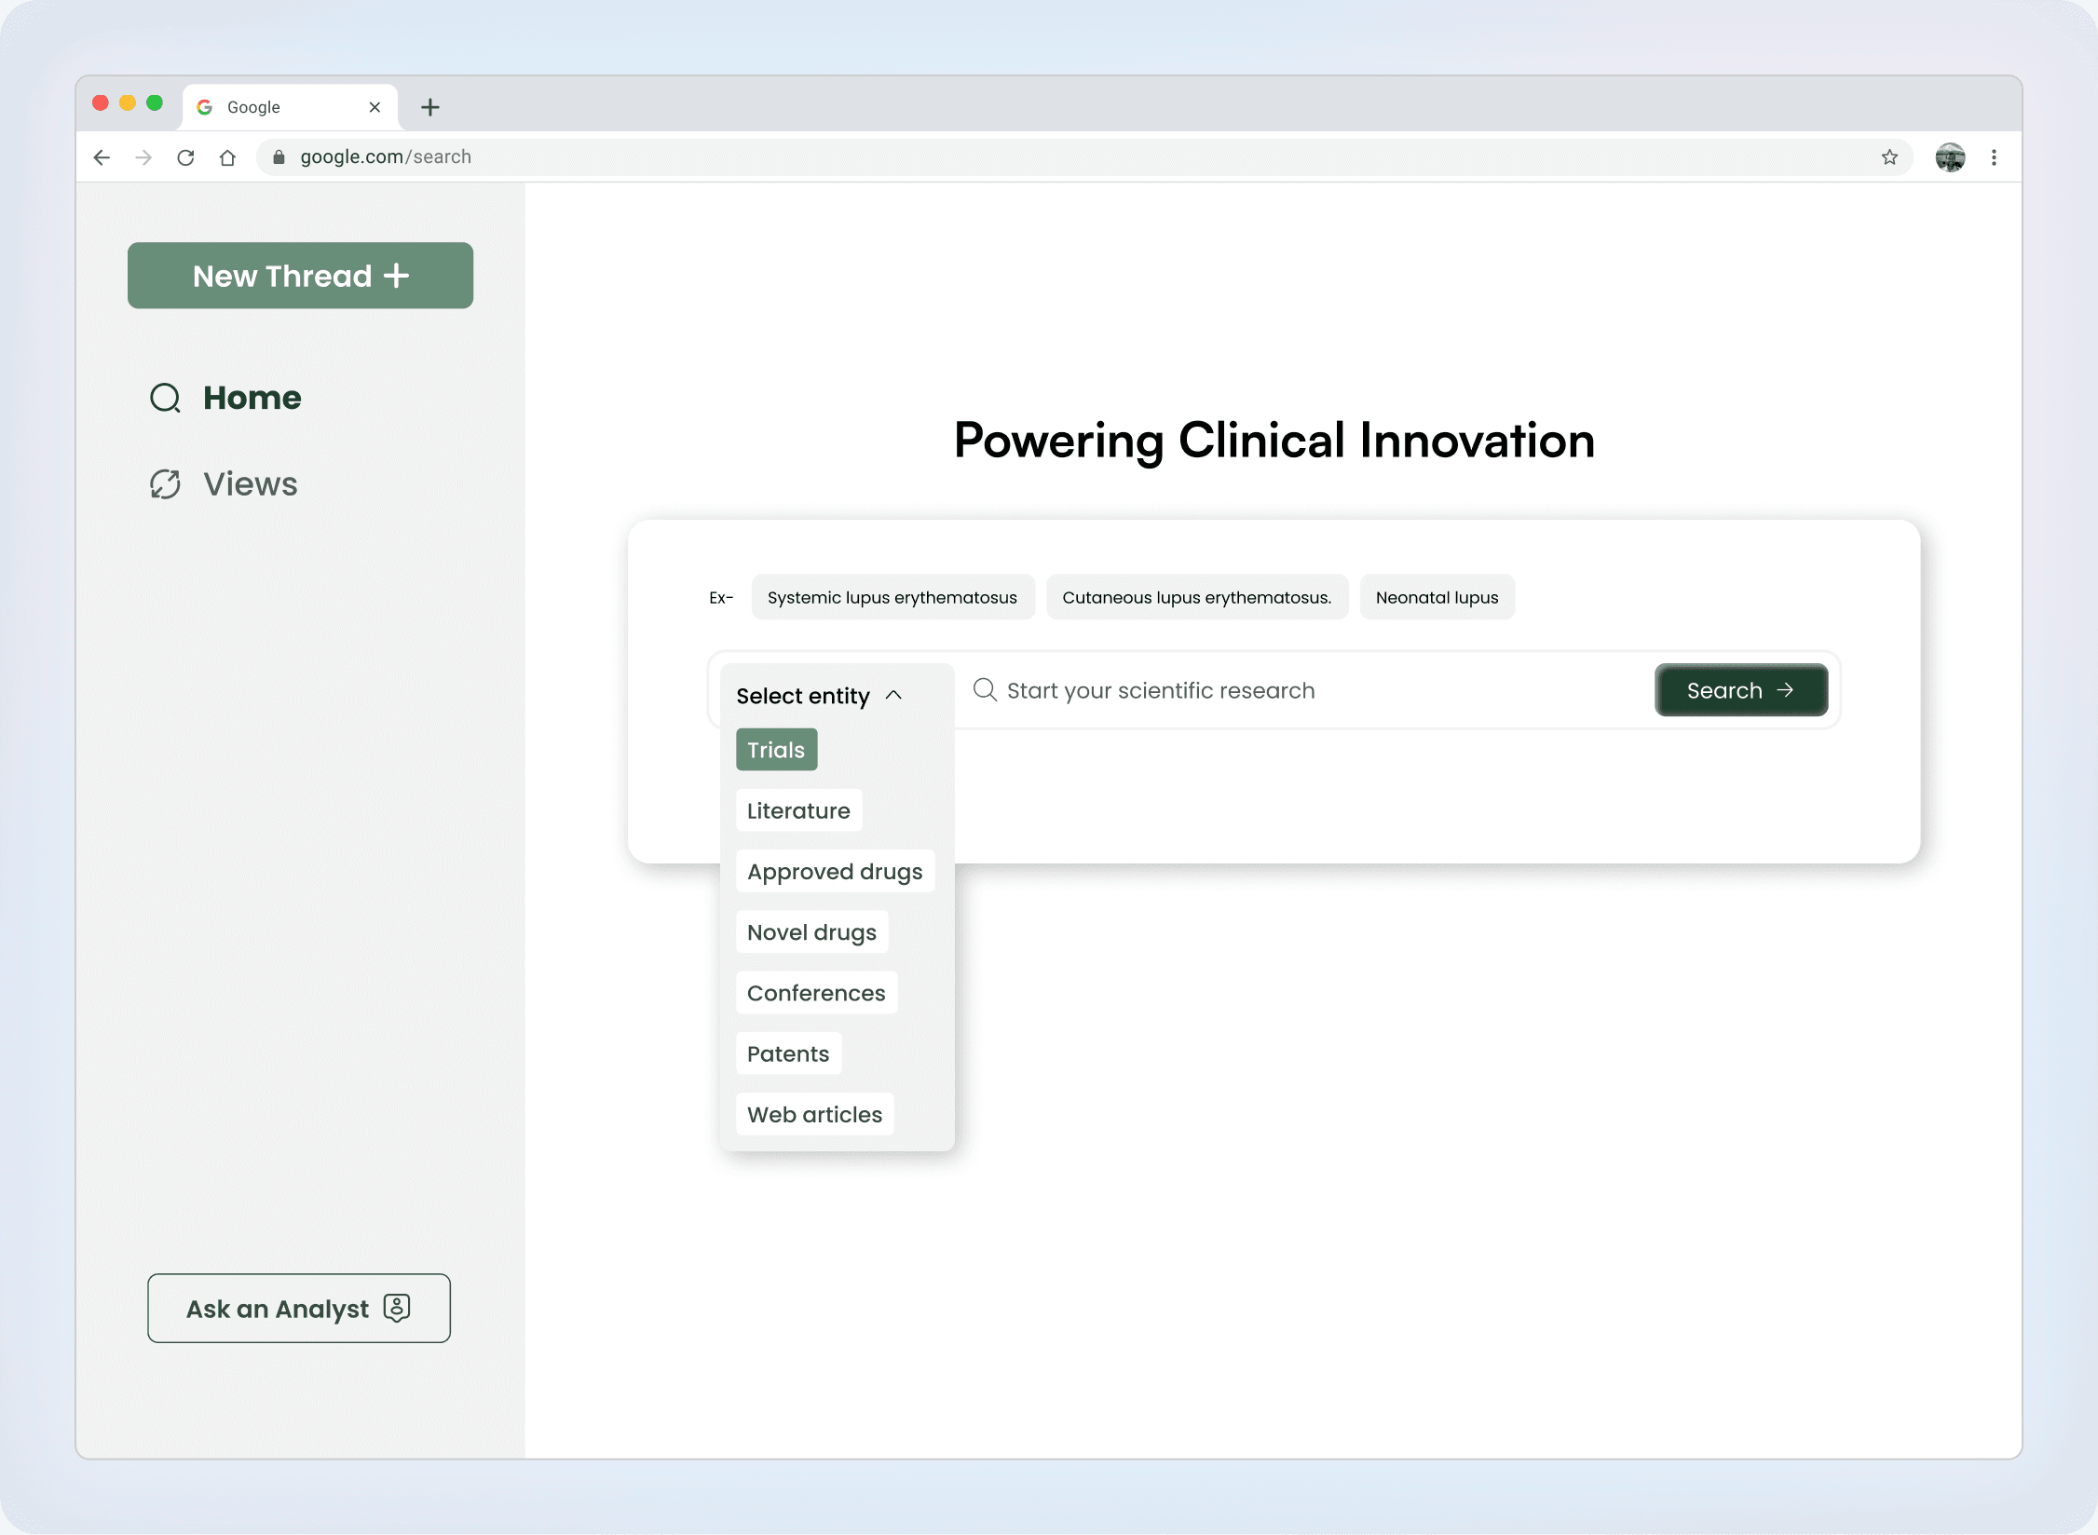Select Patents entity option

(x=788, y=1053)
